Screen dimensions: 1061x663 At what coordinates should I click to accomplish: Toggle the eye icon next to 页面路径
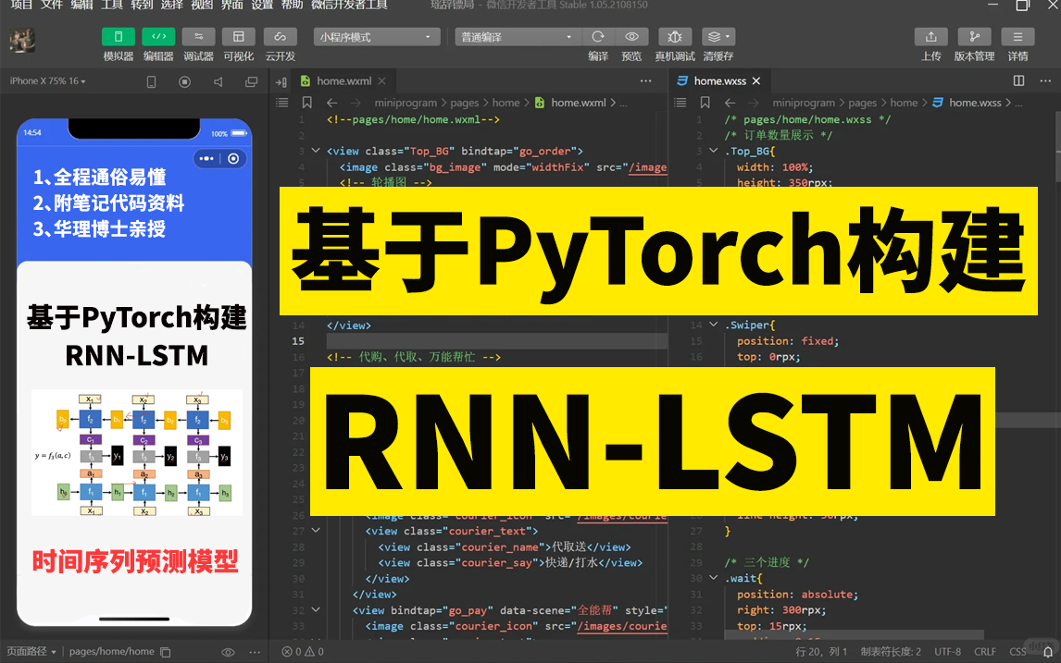pyautogui.click(x=228, y=651)
